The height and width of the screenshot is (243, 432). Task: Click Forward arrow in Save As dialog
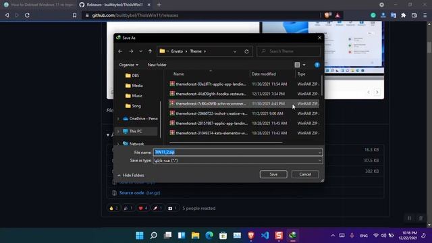131,51
